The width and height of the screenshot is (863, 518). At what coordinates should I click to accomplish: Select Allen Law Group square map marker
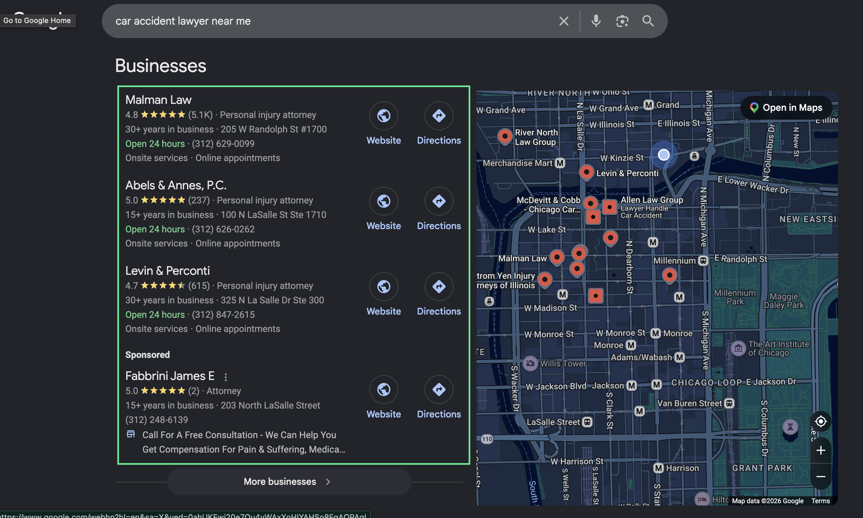tap(609, 207)
